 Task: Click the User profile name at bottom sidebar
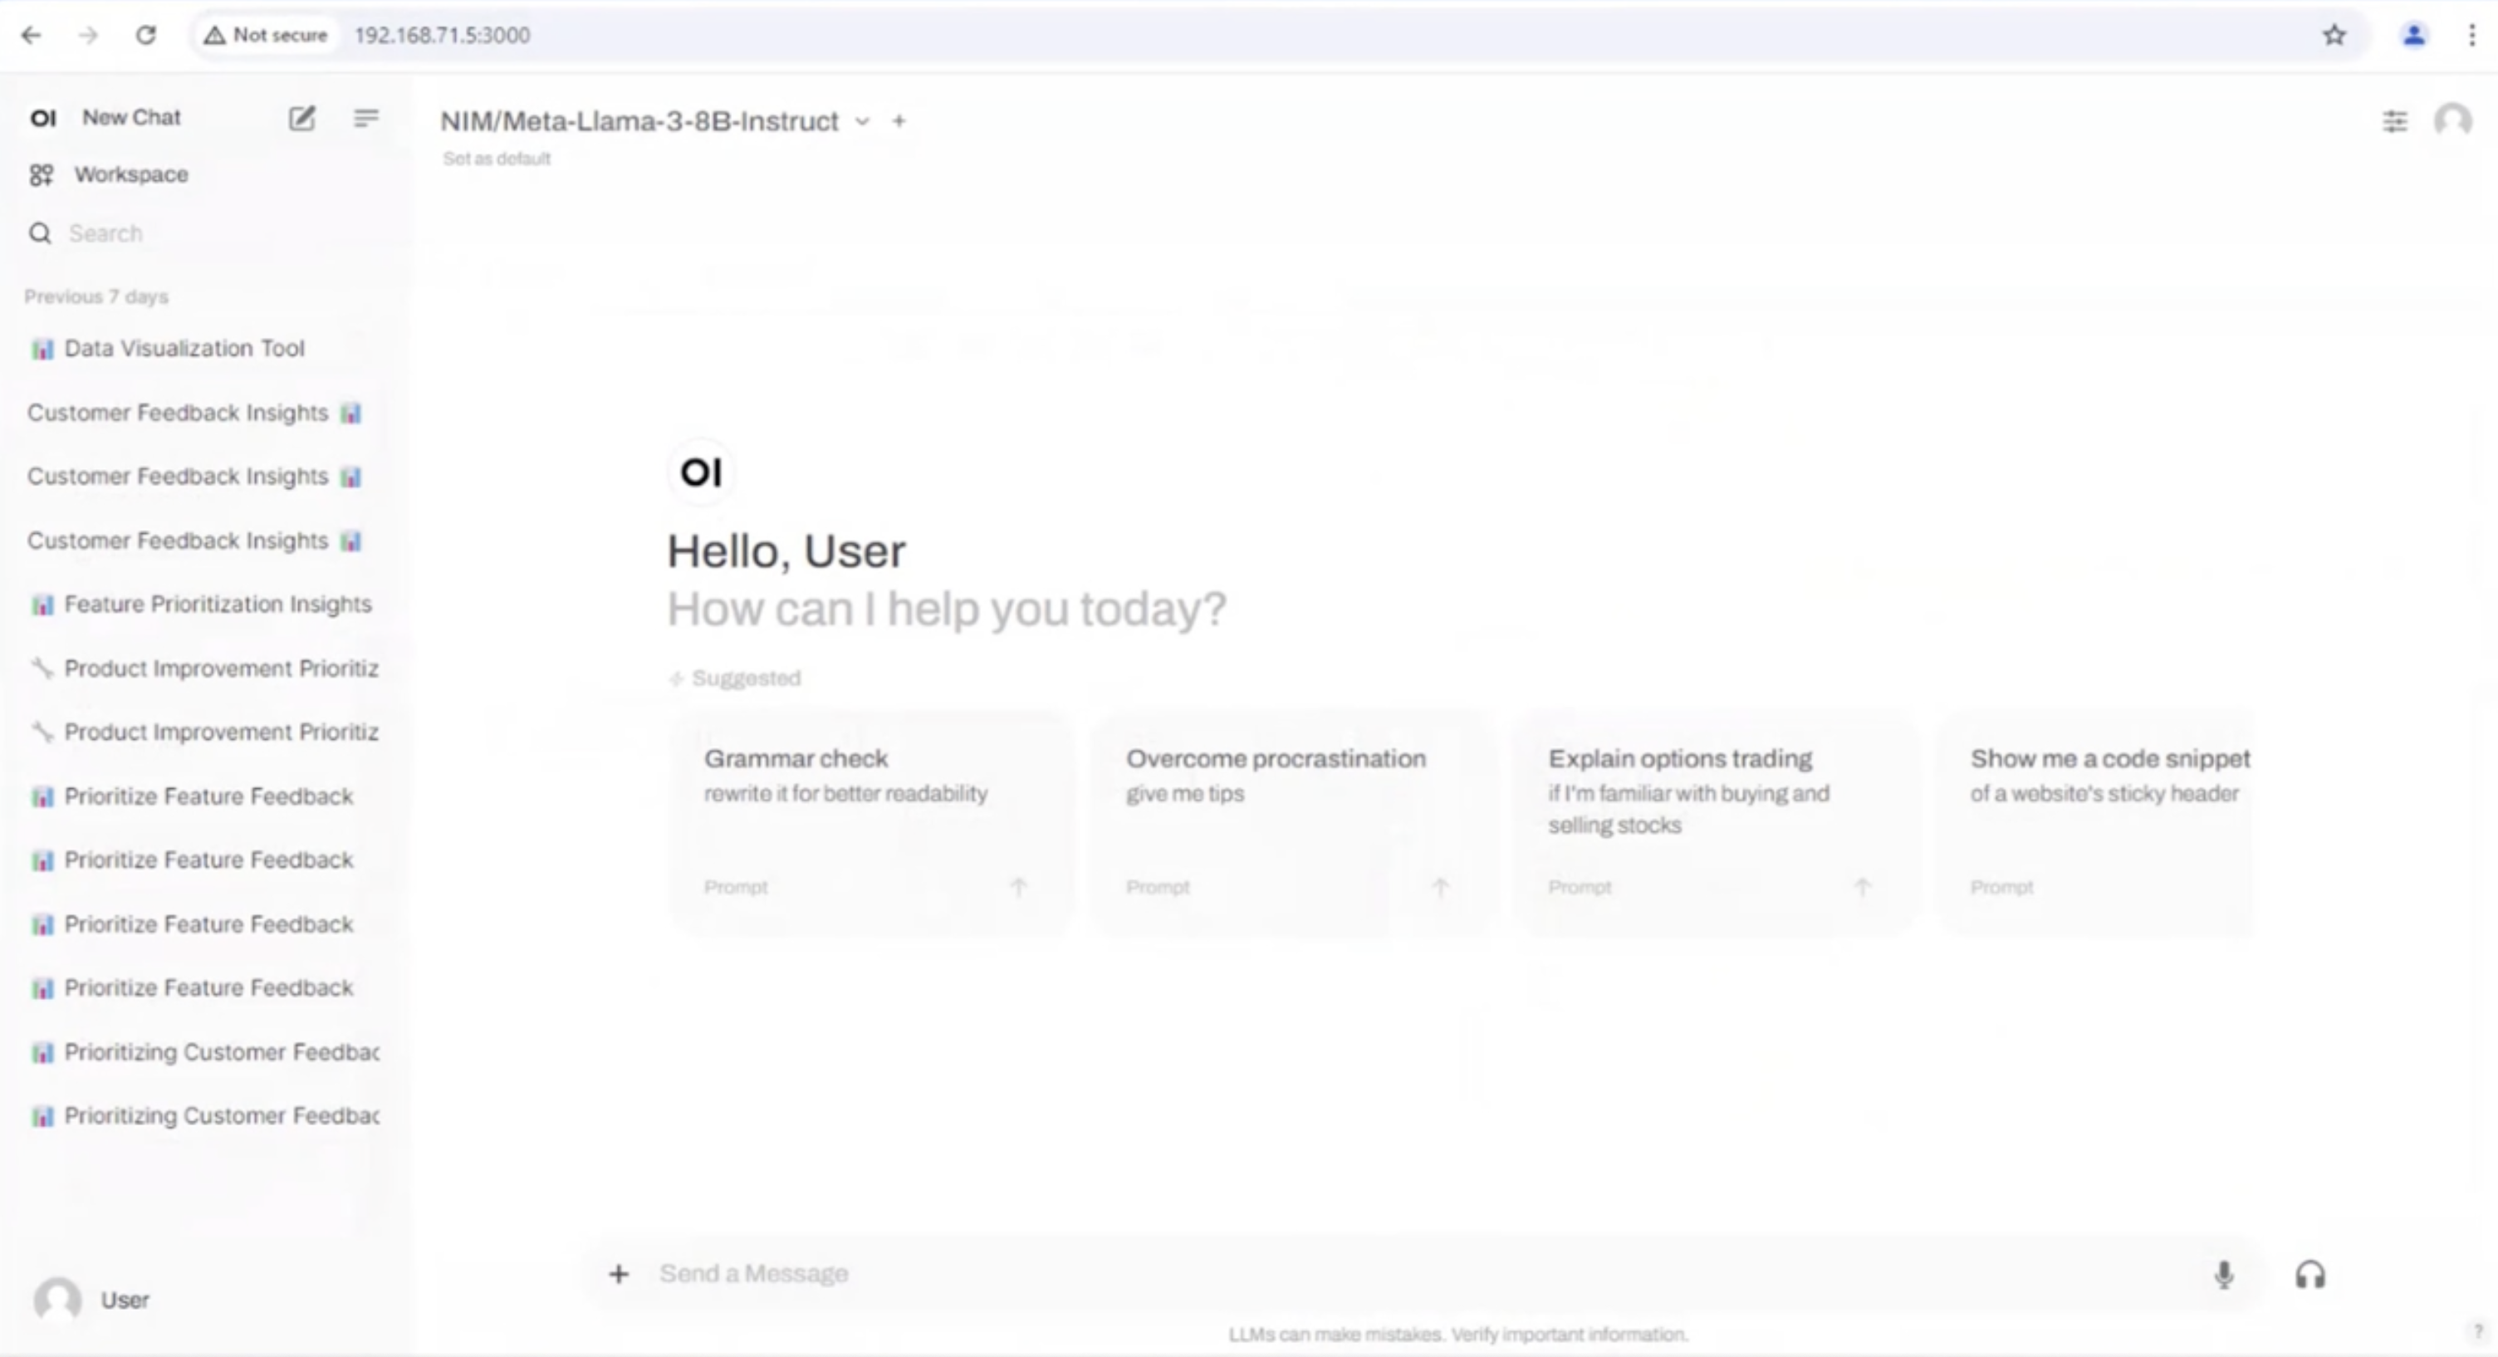pyautogui.click(x=124, y=1301)
